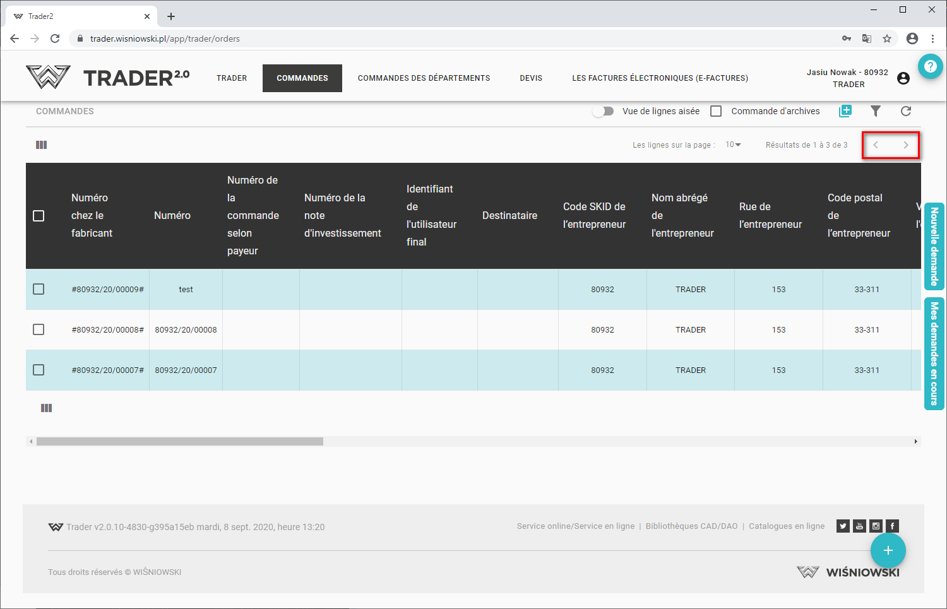
Task: Tick the select-all checkbox in table header
Action: pos(39,216)
